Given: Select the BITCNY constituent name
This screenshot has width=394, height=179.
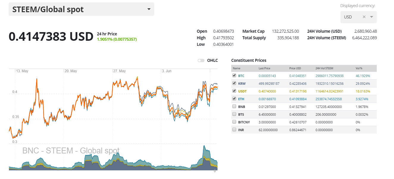Looking at the screenshot, I should 244,122.
